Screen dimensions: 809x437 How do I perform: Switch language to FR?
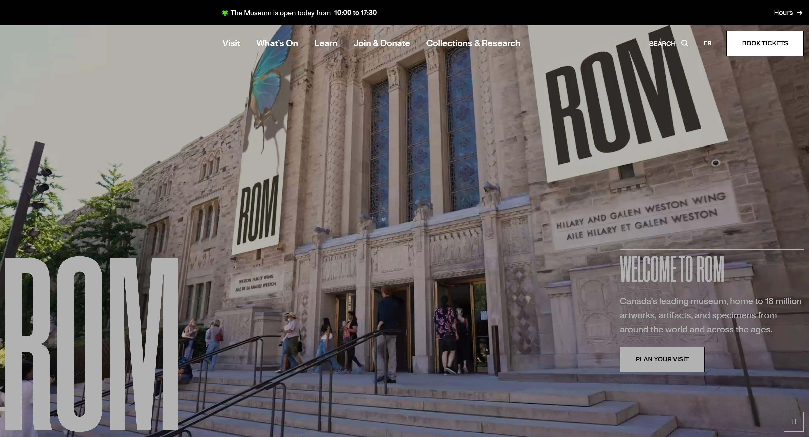click(707, 43)
